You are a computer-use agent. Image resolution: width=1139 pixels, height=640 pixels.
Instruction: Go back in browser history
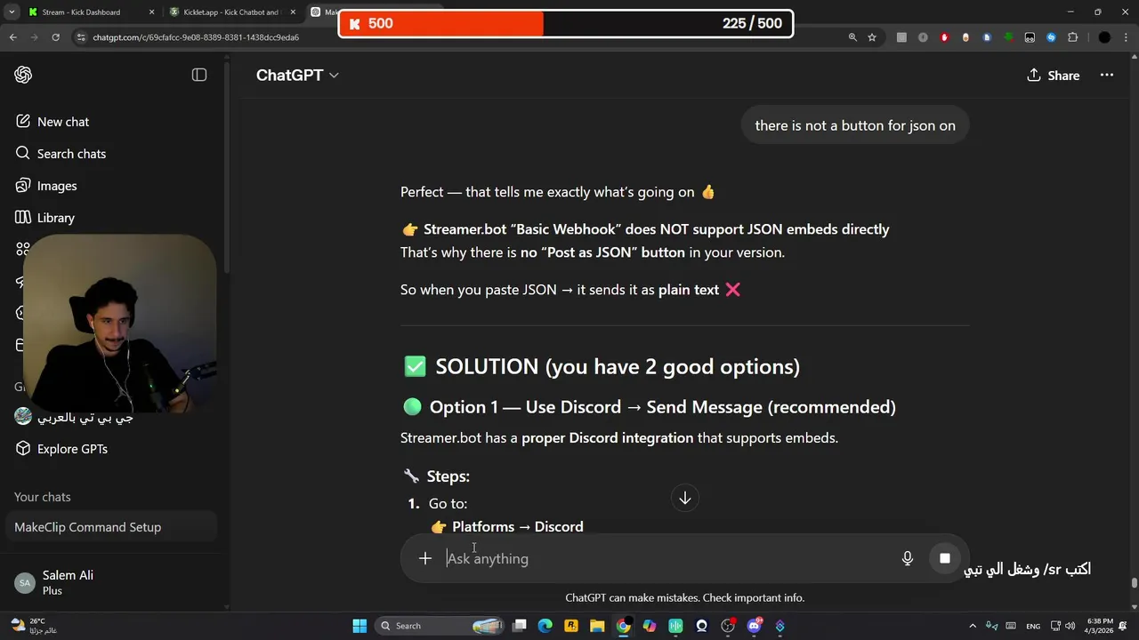[x=12, y=37]
